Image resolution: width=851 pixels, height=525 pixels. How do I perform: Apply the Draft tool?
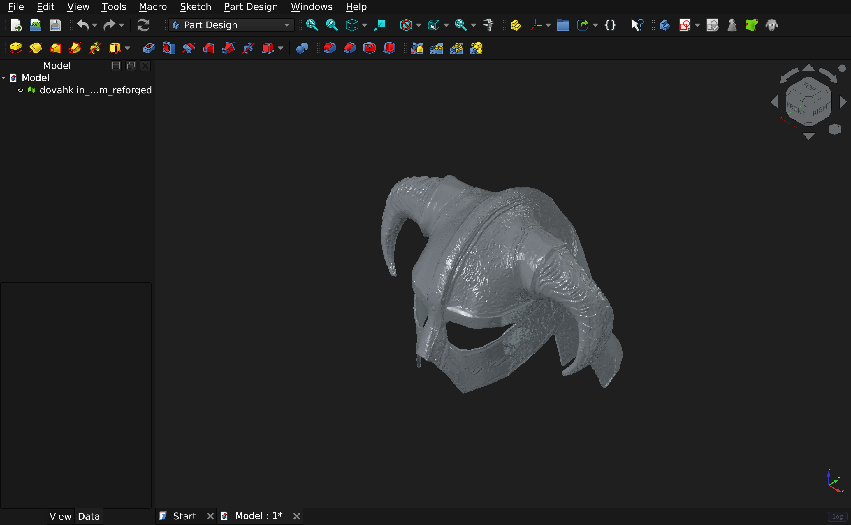370,48
